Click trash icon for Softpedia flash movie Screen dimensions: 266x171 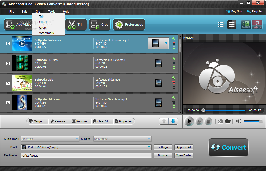(x=174, y=43)
